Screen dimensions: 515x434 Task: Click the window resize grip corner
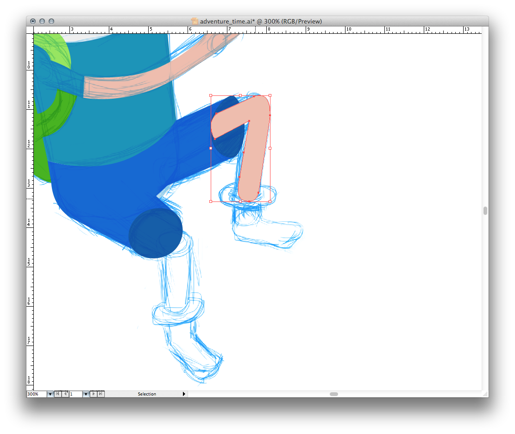485,394
